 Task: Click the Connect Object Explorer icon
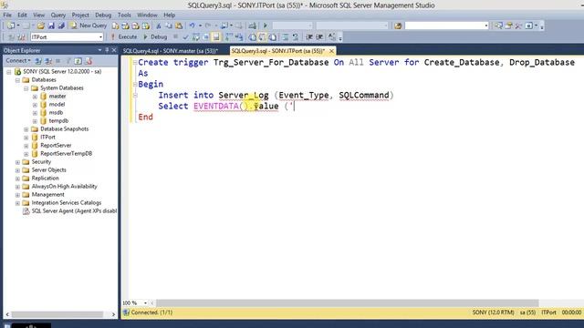38,61
